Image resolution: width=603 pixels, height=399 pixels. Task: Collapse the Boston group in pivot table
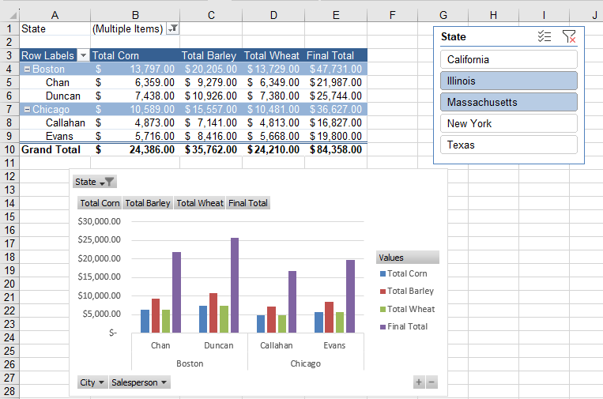(x=27, y=70)
